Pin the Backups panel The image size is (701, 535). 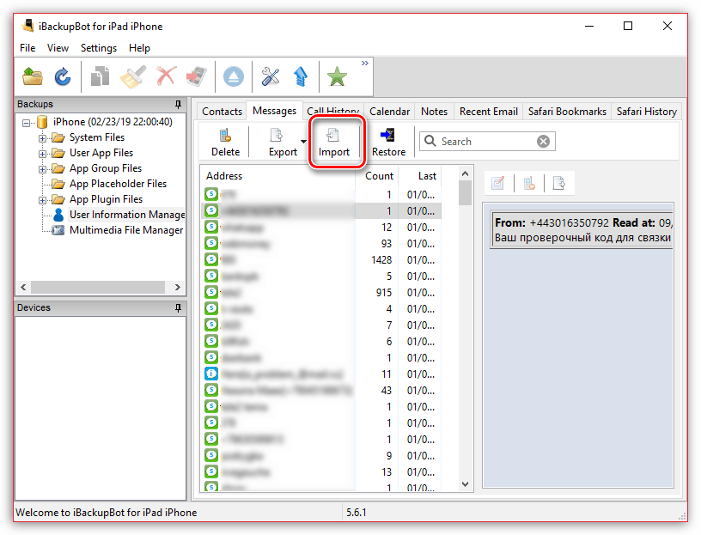(x=178, y=104)
